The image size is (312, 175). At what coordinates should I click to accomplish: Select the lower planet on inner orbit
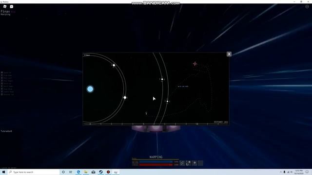125,97
